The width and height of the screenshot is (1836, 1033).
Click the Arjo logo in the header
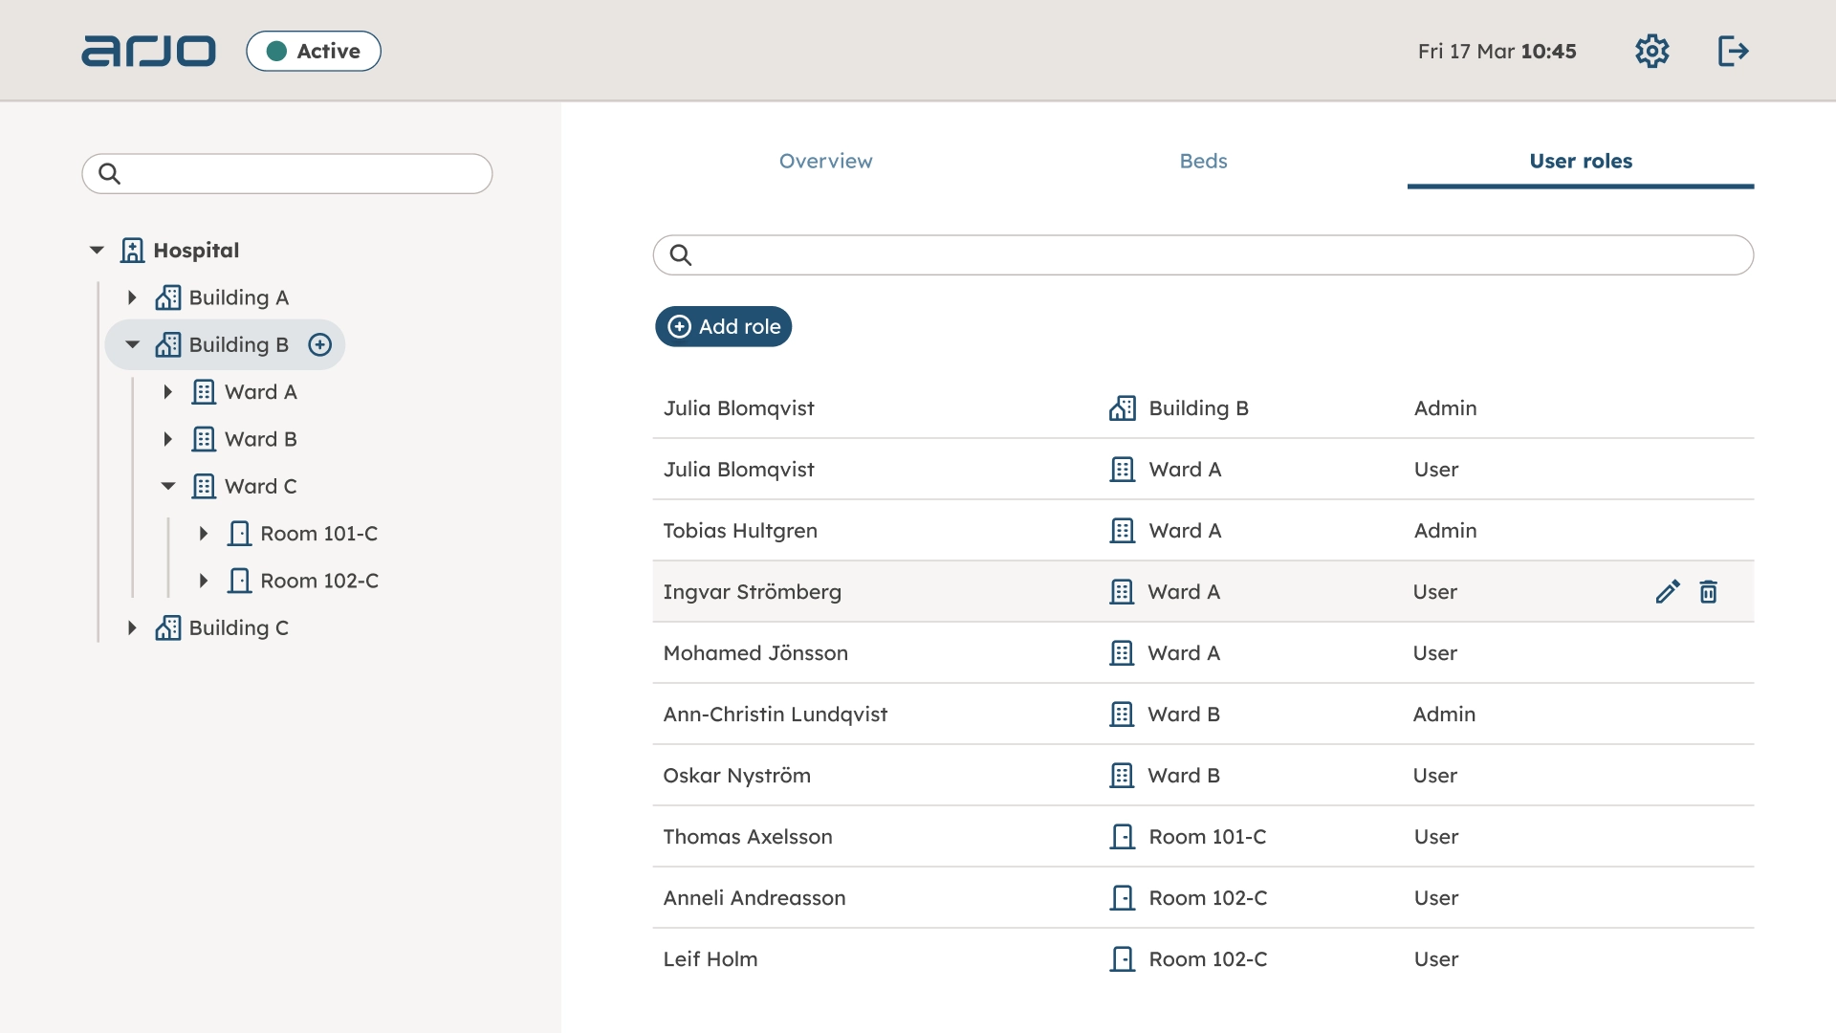pyautogui.click(x=148, y=51)
